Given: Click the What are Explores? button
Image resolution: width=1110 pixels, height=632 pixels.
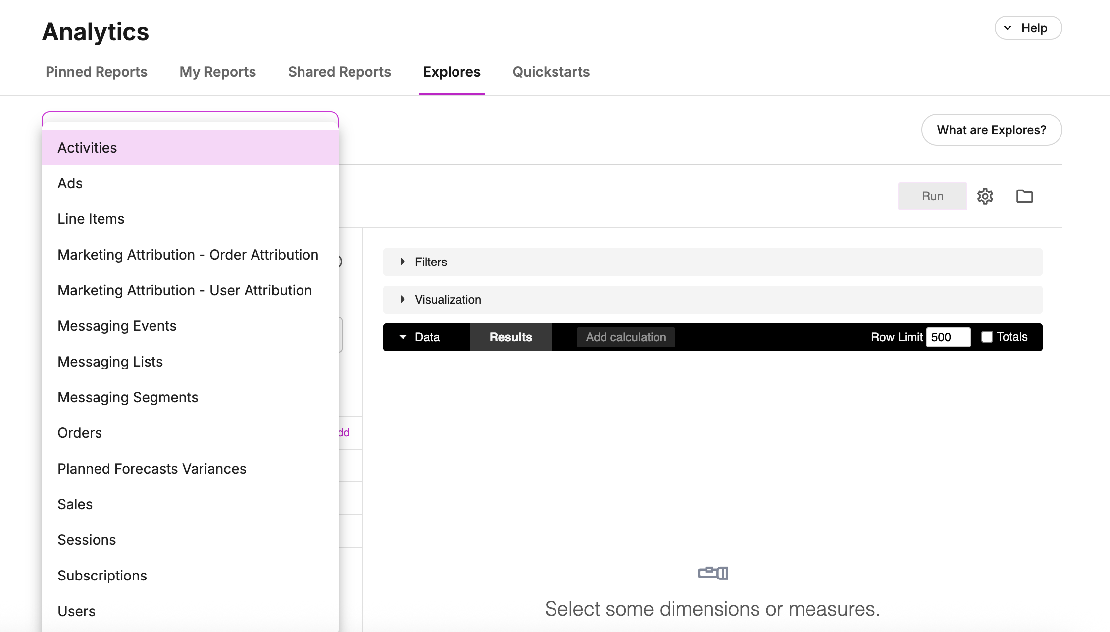Looking at the screenshot, I should pyautogui.click(x=991, y=130).
